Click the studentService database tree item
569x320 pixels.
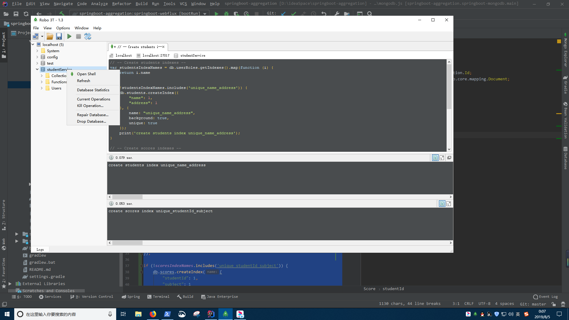[59, 69]
